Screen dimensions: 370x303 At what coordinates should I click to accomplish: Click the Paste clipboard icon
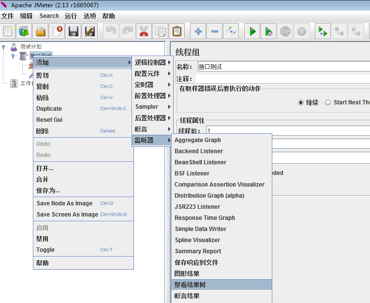tap(177, 31)
